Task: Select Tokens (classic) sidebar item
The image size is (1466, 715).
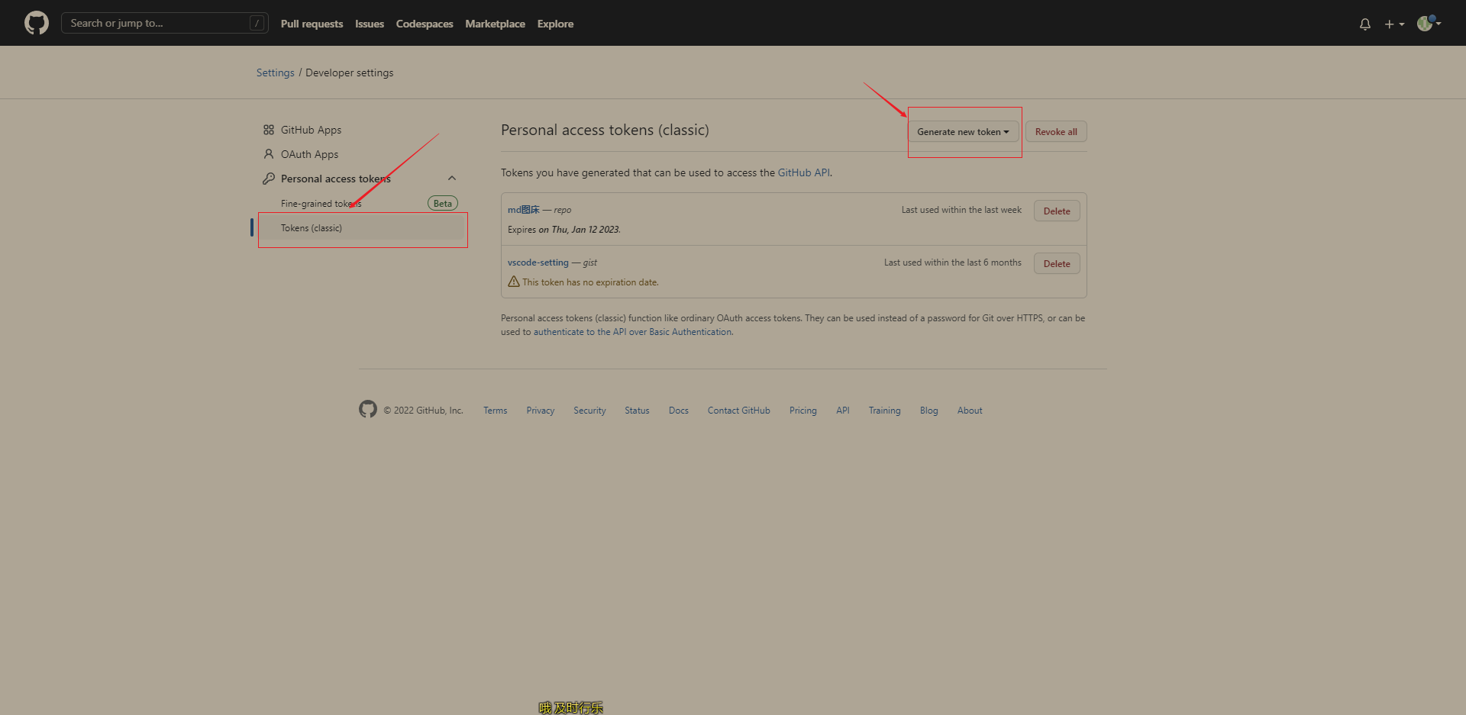Action: [x=362, y=228]
